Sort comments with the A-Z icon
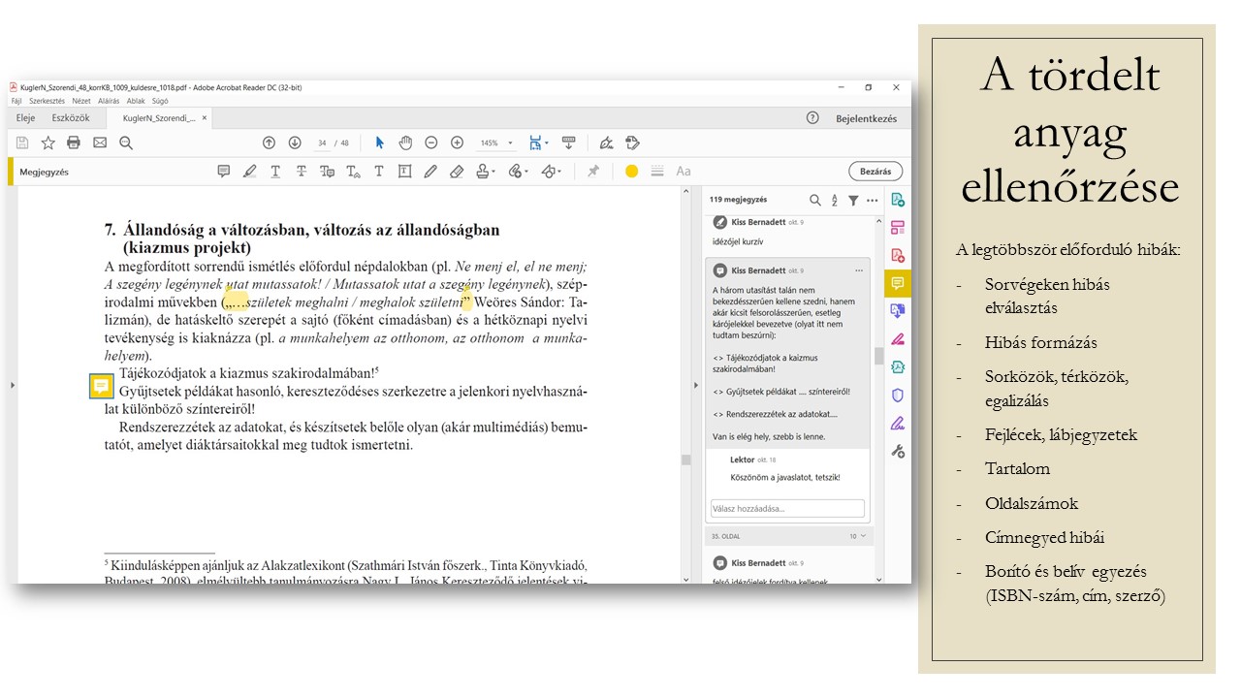This screenshot has width=1241, height=698. click(x=835, y=200)
